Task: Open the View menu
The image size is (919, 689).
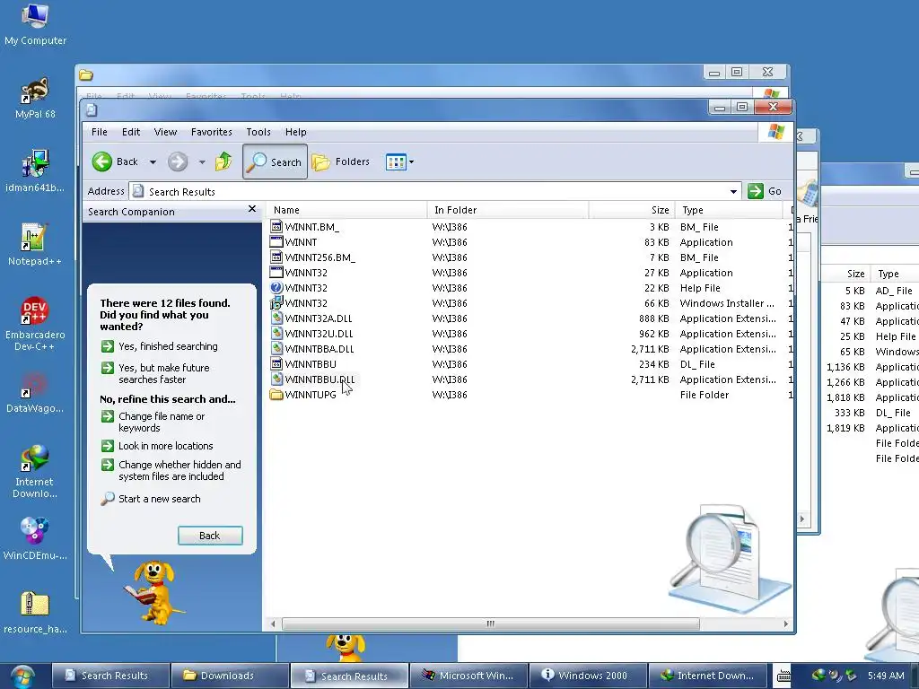Action: (165, 132)
